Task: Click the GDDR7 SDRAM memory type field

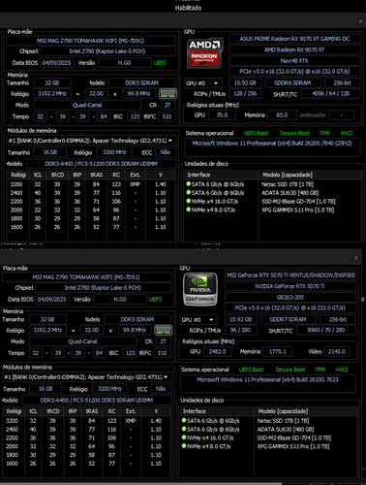Action: pos(289,319)
